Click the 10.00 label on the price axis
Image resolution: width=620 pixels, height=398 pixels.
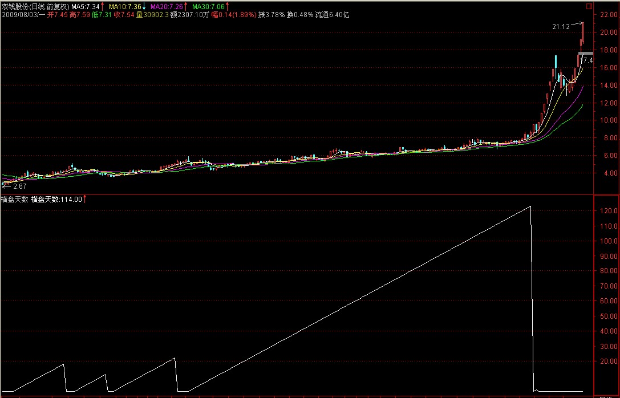click(609, 120)
